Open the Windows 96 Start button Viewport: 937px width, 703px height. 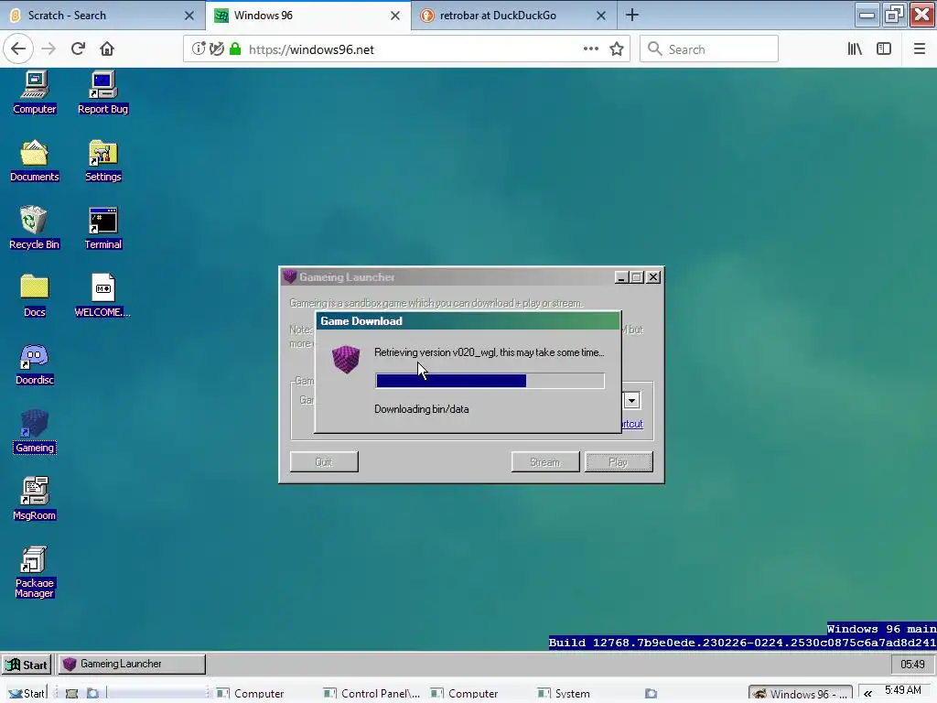pos(27,665)
